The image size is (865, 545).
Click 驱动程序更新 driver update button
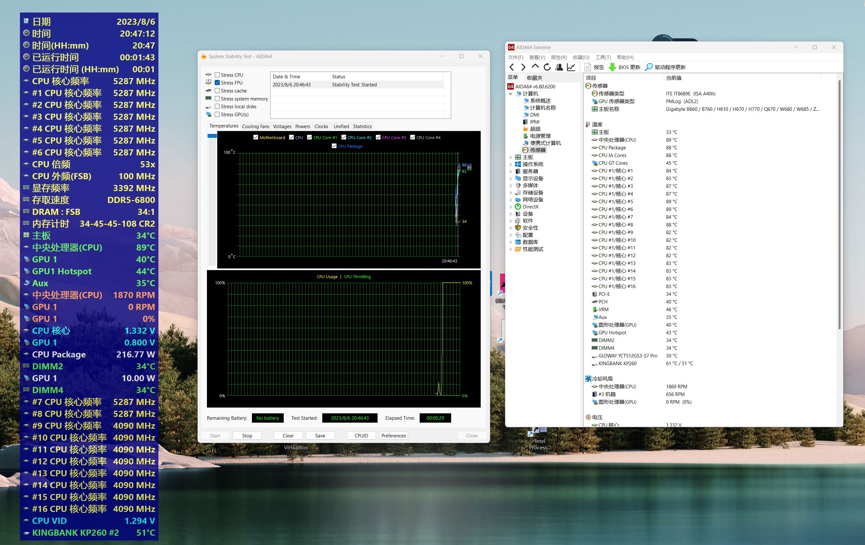665,67
